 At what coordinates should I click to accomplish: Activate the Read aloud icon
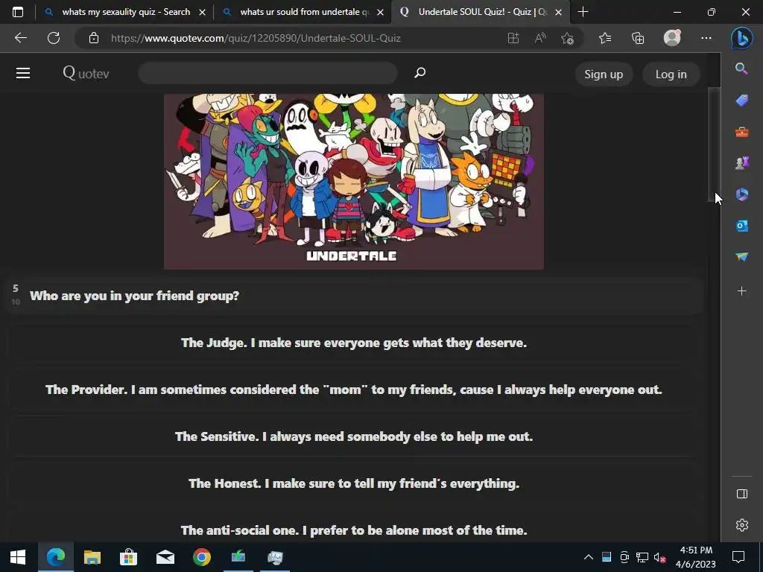(540, 38)
